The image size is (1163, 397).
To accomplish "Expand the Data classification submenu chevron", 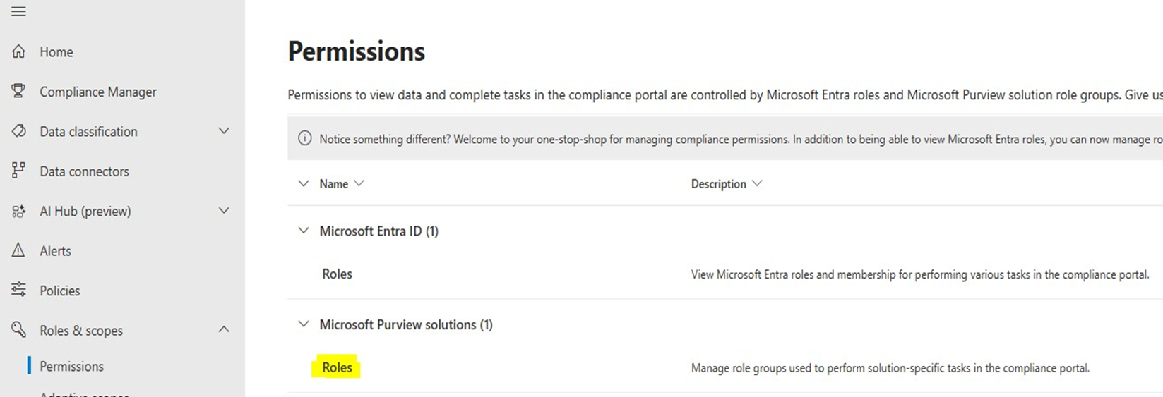I will point(224,131).
